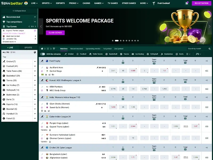The height and width of the screenshot is (160, 213).
Task: Favorite Glam Chicks match with star
Action: (x=42, y=107)
